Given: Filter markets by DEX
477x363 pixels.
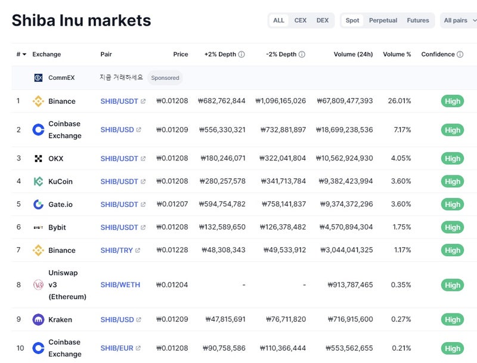Looking at the screenshot, I should pos(323,20).
